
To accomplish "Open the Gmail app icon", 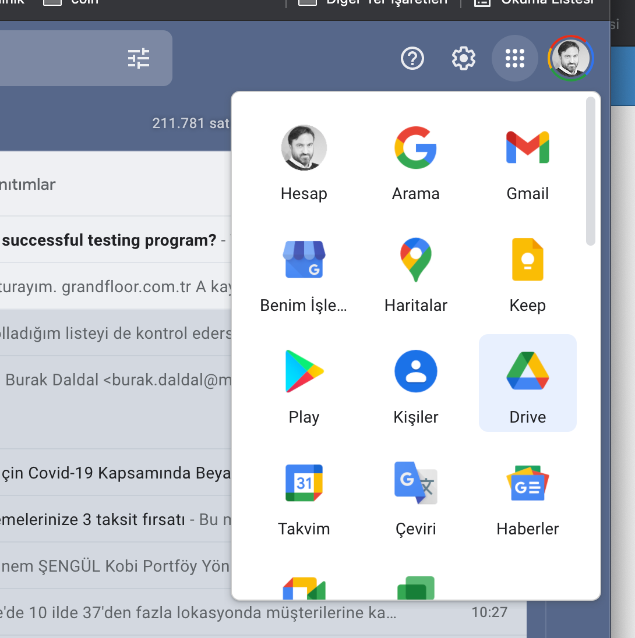I will pos(527,163).
